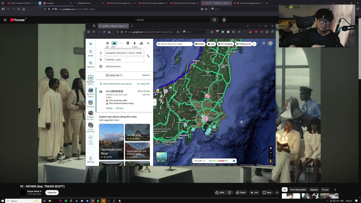This screenshot has width=361, height=203.
Task: Open YouTube guide menu
Action: [5, 20]
